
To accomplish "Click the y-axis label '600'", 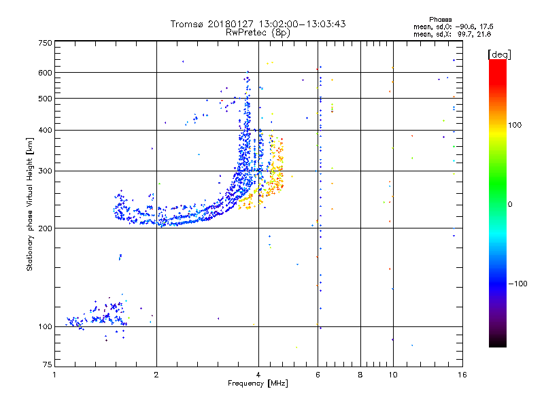I will [46, 73].
